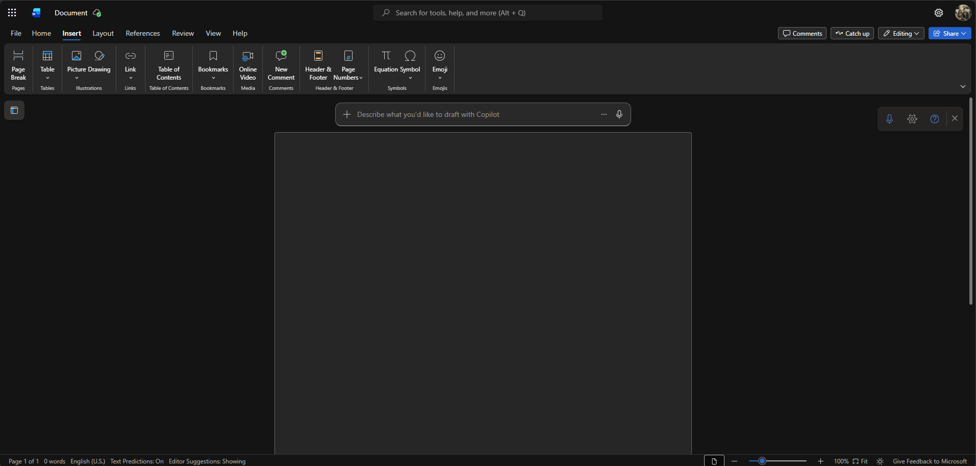This screenshot has height=466, width=976.
Task: Switch to the Review ribbon tab
Action: click(x=183, y=33)
